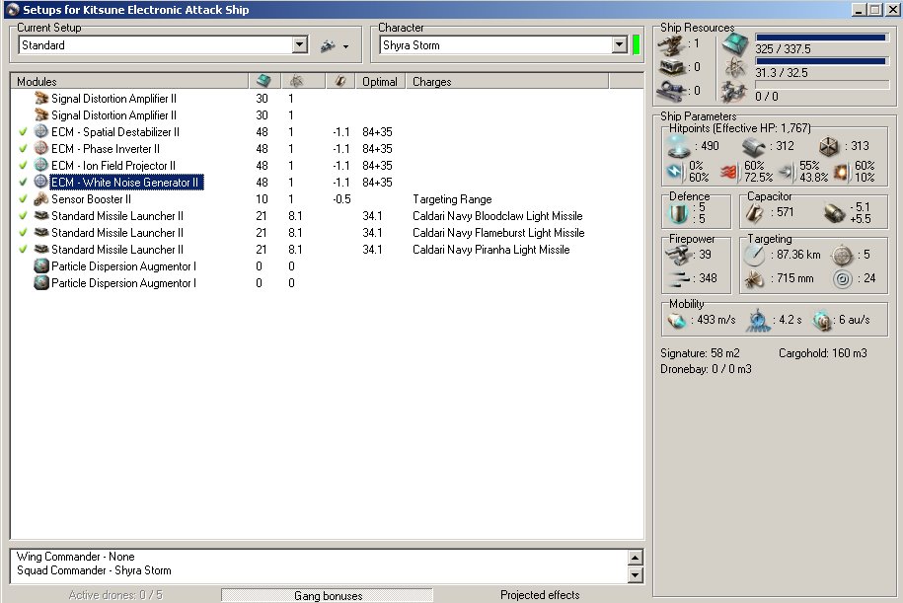Image resolution: width=903 pixels, height=603 pixels.
Task: Open the Current Setup dropdown arrow
Action: coord(299,45)
